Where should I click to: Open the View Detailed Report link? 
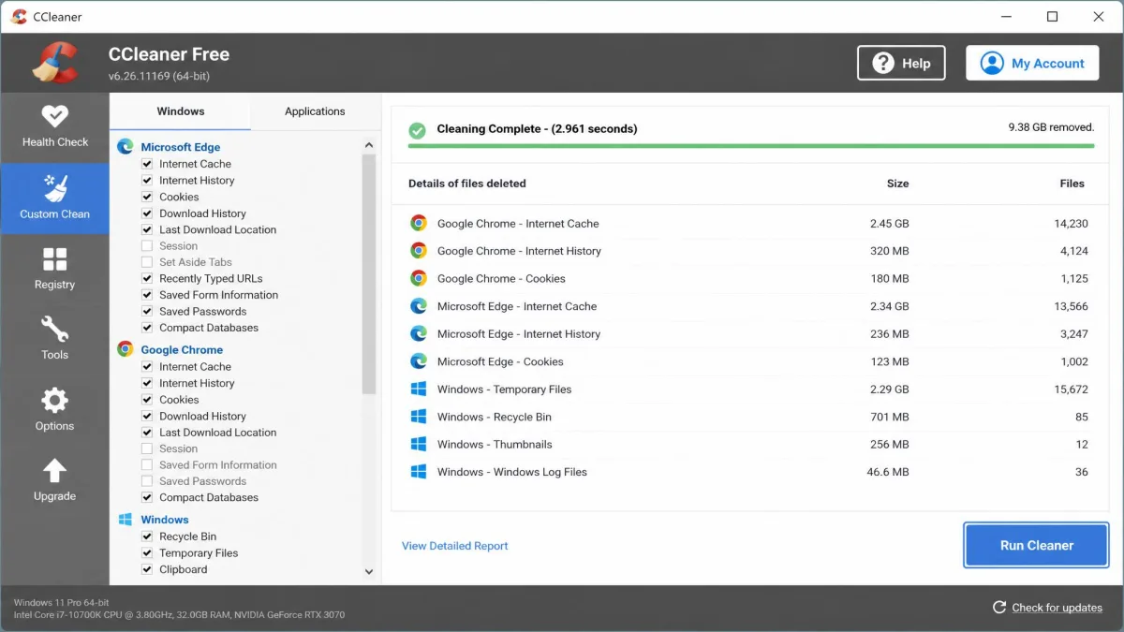[x=455, y=546]
